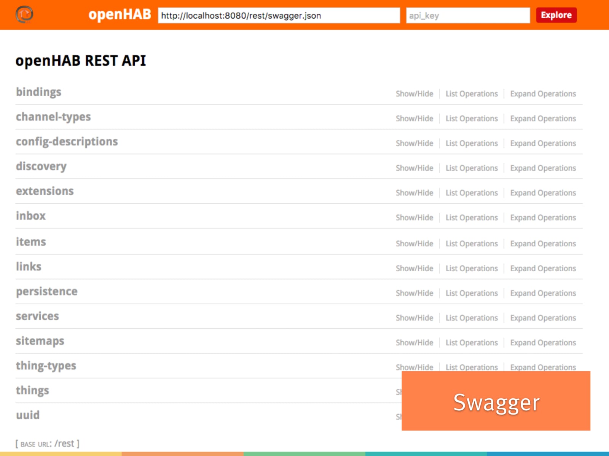This screenshot has width=609, height=456.
Task: Expand Operations for config-descriptions
Action: click(x=543, y=143)
